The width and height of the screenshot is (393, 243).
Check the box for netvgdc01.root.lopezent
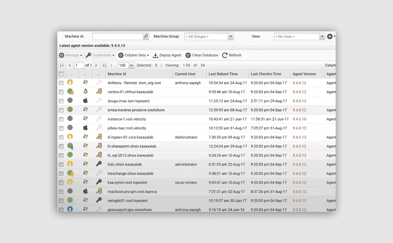pos(61,201)
